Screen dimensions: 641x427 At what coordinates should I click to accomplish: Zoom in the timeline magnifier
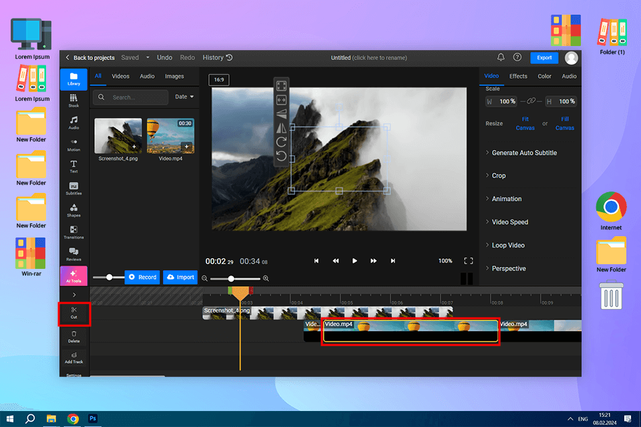[x=266, y=278]
